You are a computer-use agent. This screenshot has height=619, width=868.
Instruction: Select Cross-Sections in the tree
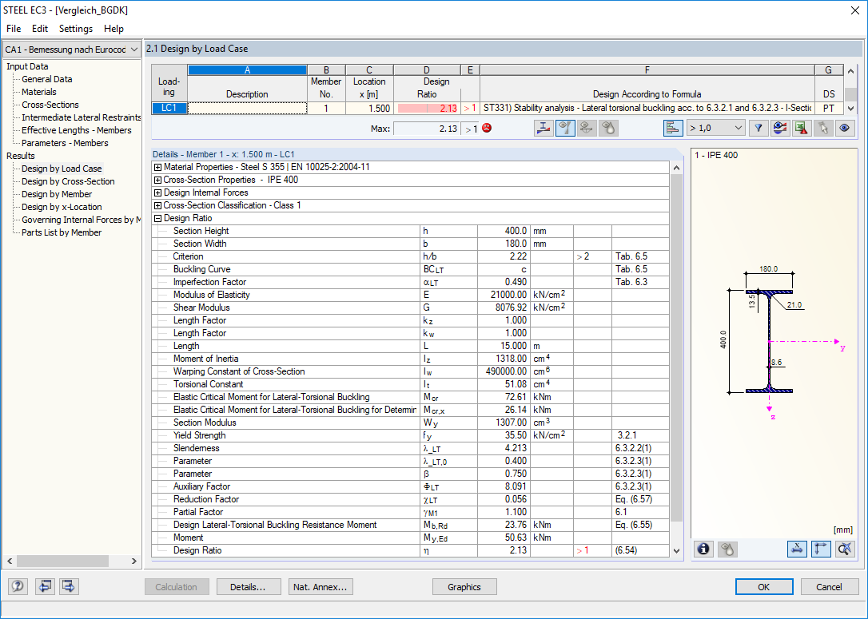pos(50,105)
